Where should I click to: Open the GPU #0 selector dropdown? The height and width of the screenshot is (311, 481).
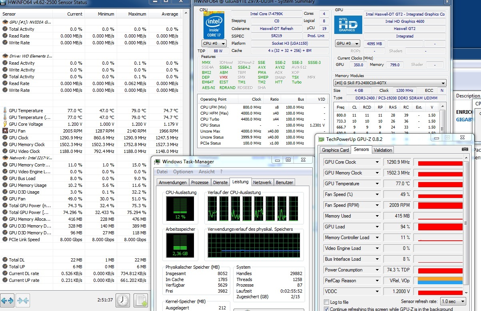click(347, 44)
